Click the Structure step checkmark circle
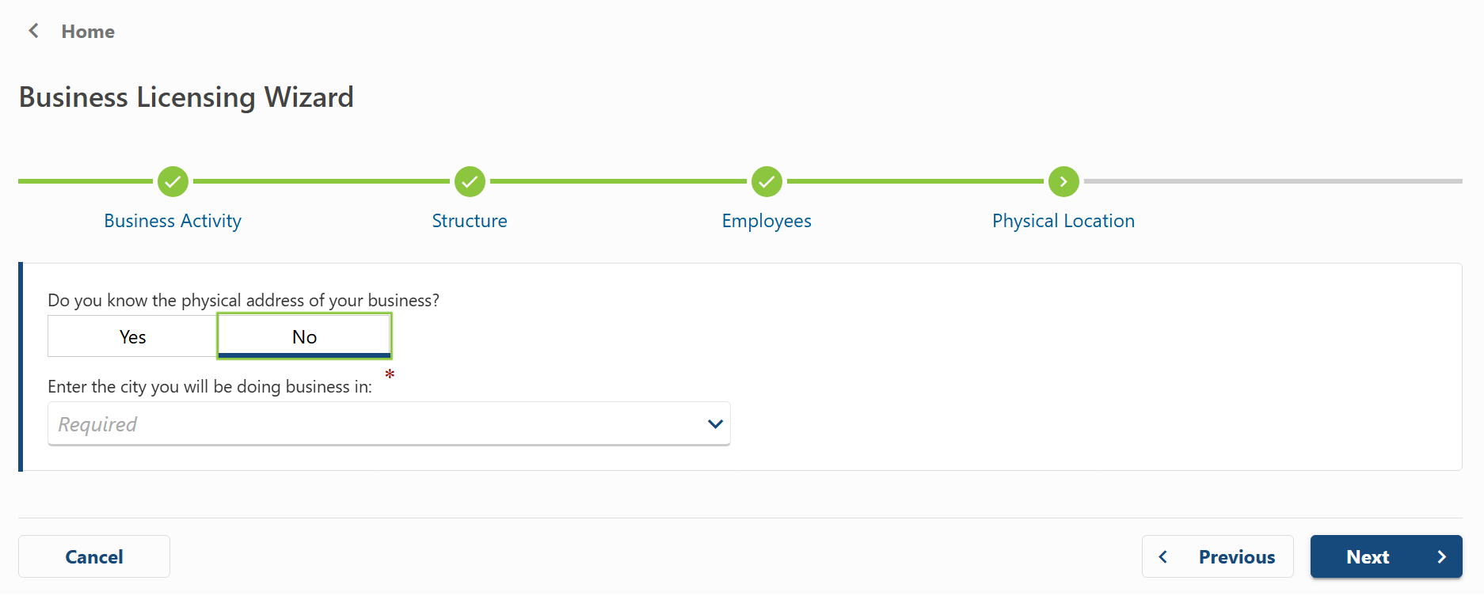This screenshot has height=611, width=1484. coord(470,181)
